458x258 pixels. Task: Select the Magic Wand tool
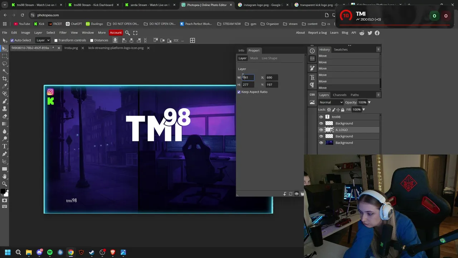tap(5, 71)
